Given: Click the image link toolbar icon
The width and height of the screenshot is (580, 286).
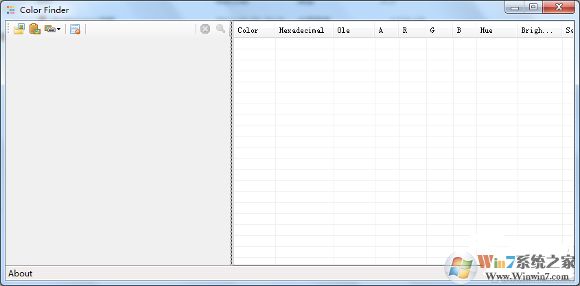Looking at the screenshot, I should click(49, 29).
